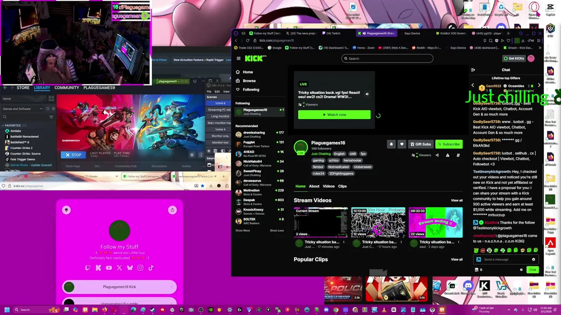Click Linktree share icon
This screenshot has width=561, height=315.
172,210
